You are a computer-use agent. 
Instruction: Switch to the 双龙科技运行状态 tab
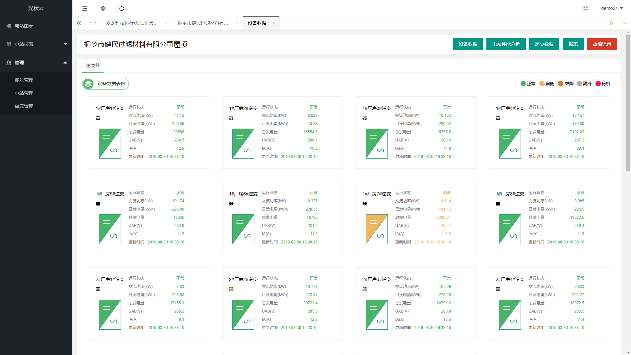tap(132, 23)
